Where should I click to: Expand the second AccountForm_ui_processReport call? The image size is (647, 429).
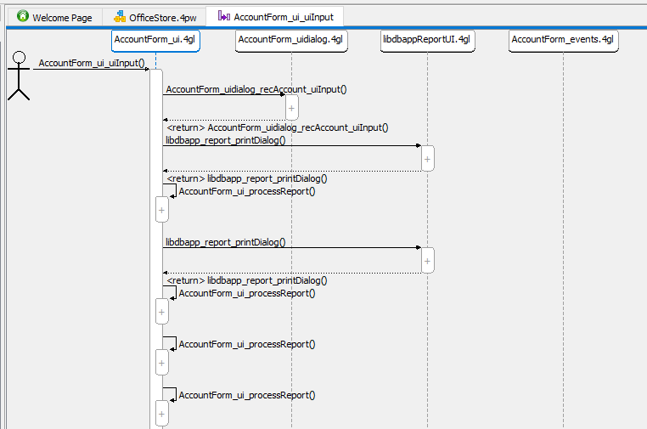(x=161, y=312)
